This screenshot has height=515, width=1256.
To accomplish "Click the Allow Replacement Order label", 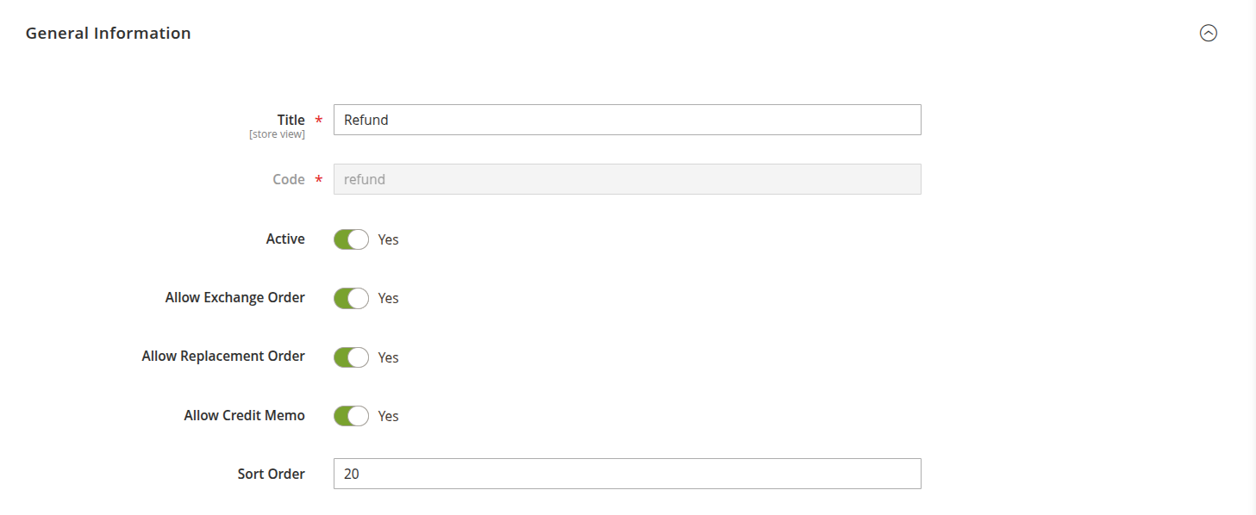I will pos(223,356).
